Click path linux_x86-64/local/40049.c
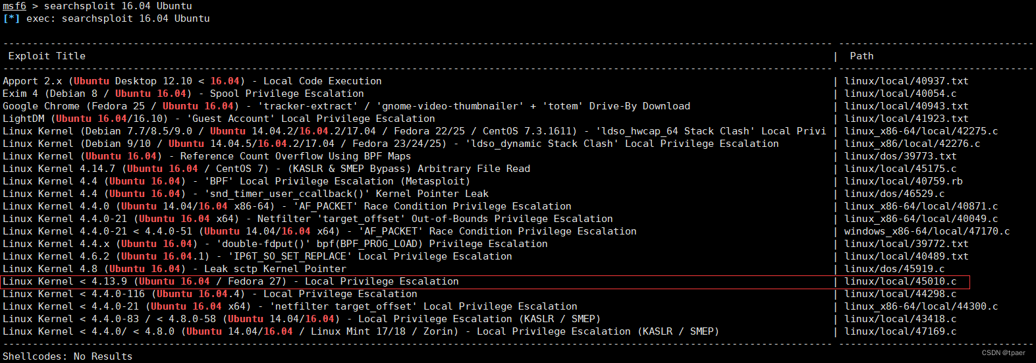Image resolution: width=1036 pixels, height=363 pixels. coord(921,219)
